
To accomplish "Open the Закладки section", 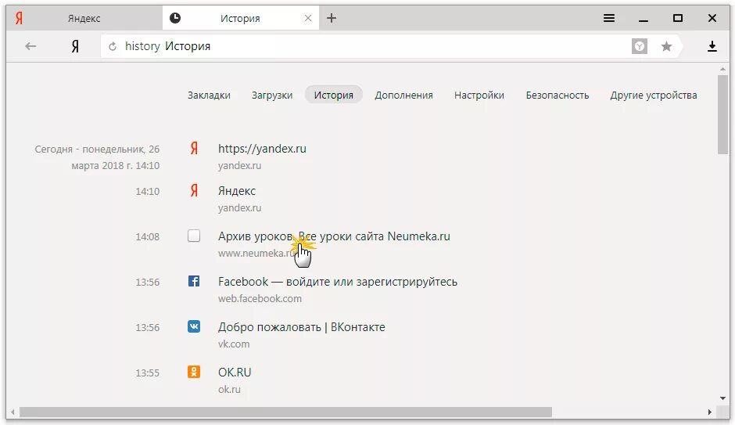I will (x=209, y=95).
